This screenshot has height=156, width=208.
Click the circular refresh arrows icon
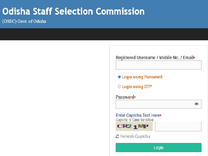coord(117,136)
